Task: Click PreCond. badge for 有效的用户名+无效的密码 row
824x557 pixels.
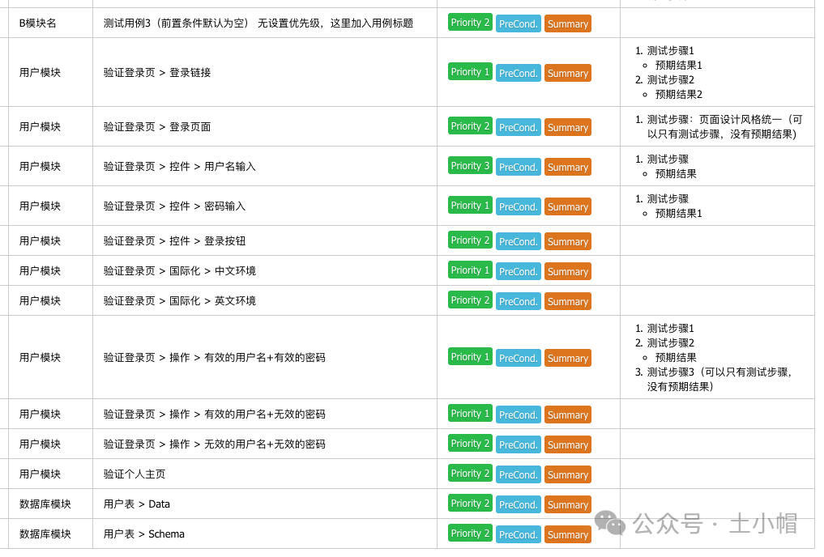Action: tap(519, 415)
